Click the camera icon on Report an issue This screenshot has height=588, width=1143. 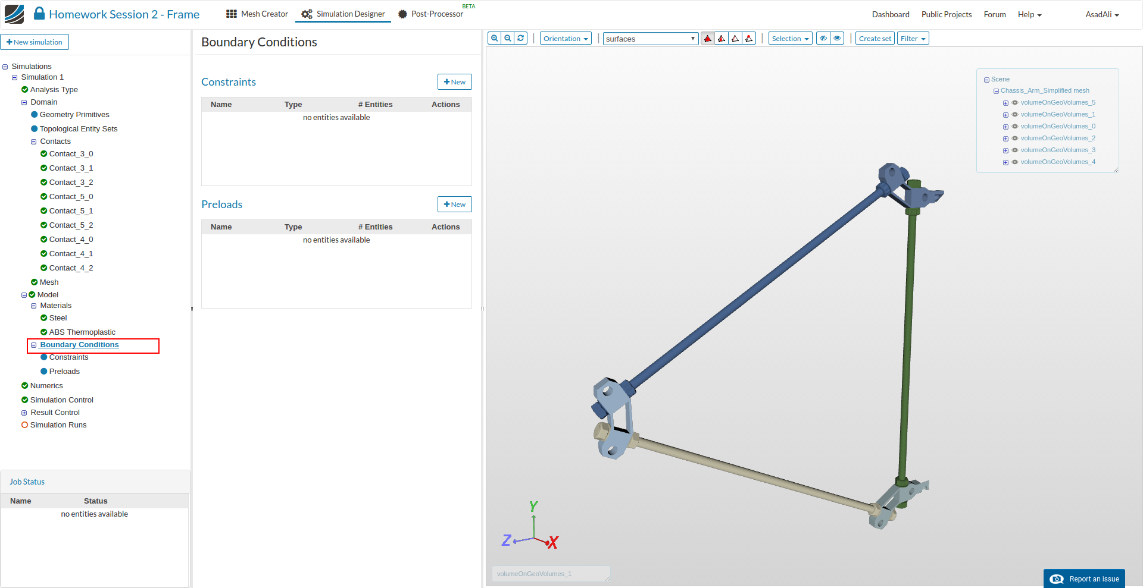click(x=1057, y=579)
